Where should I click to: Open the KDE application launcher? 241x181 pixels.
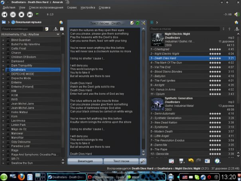coord(4,177)
